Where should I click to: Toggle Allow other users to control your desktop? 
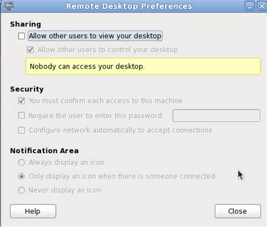coord(30,50)
